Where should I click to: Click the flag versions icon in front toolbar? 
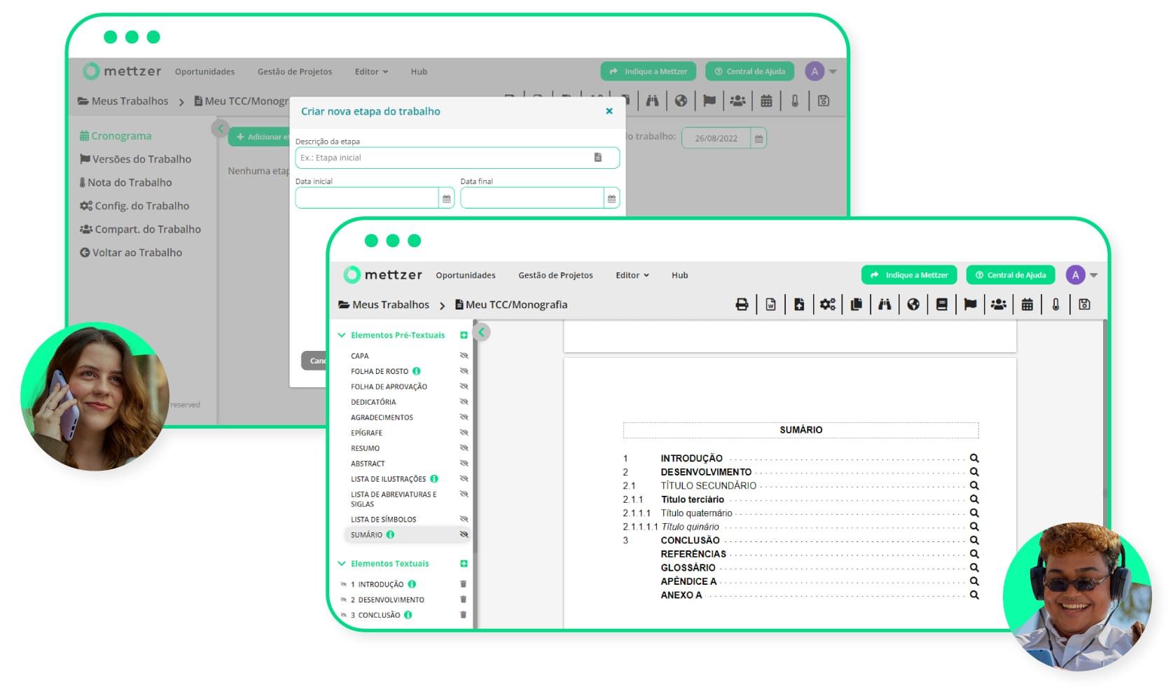click(970, 305)
